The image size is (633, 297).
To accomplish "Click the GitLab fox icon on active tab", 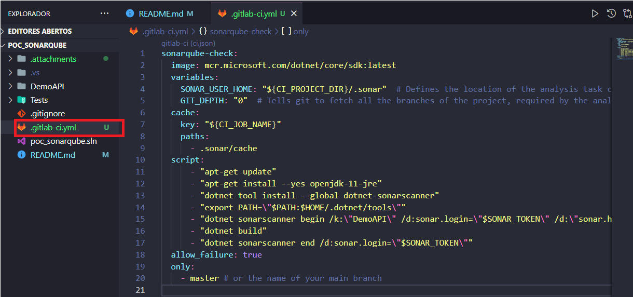I will 223,14.
